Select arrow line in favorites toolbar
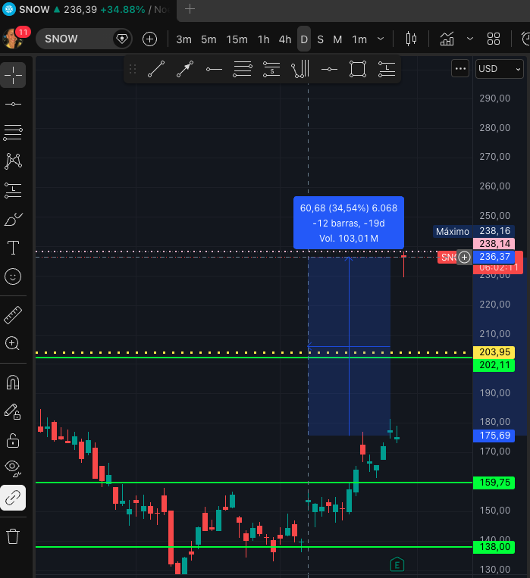Screen dimensions: 530x578 click(185, 69)
